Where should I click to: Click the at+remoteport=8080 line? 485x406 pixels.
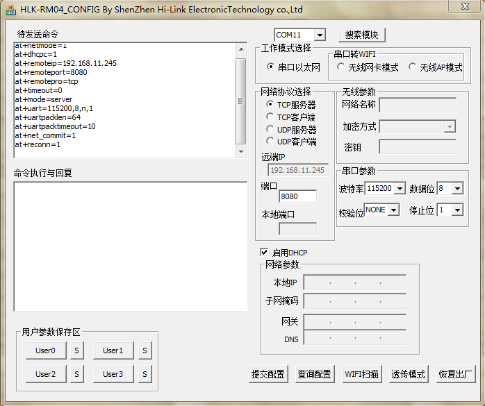point(51,72)
